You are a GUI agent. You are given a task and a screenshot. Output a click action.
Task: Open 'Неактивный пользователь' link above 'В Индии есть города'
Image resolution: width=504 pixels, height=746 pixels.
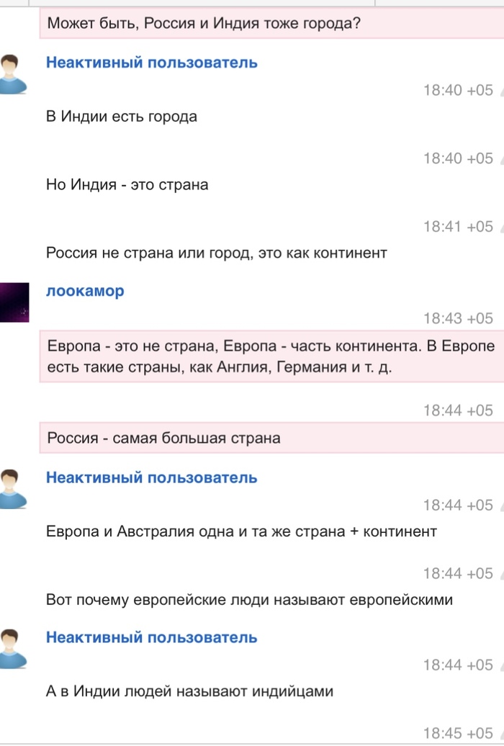click(x=151, y=63)
